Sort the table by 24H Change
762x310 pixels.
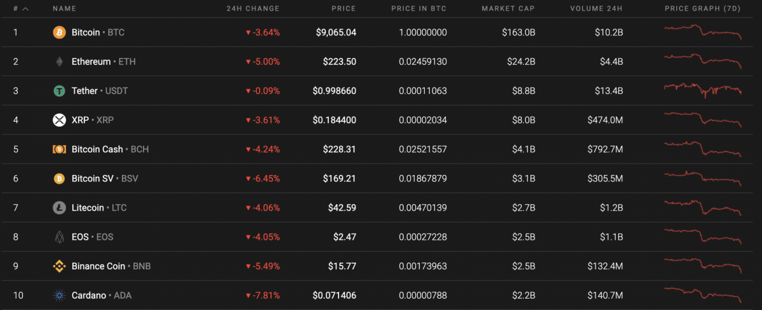click(x=253, y=9)
